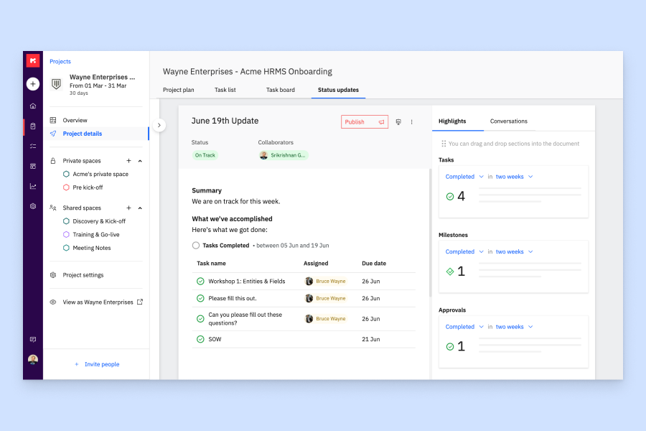The width and height of the screenshot is (646, 431).
Task: Open Tasks Completed status dropdown
Action: tap(464, 177)
